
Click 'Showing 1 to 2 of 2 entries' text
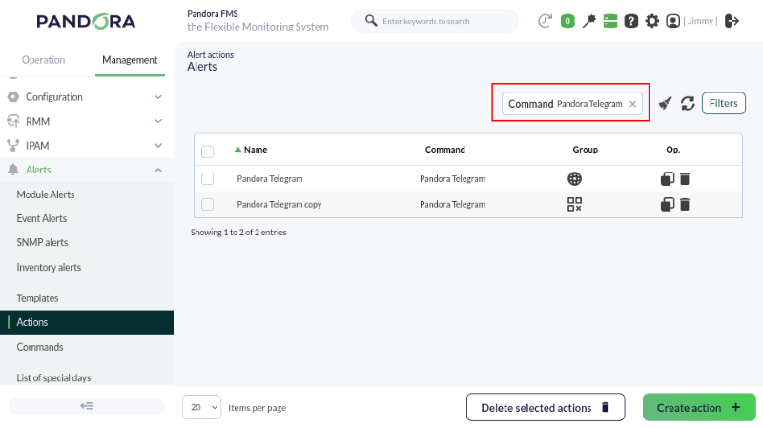(238, 232)
